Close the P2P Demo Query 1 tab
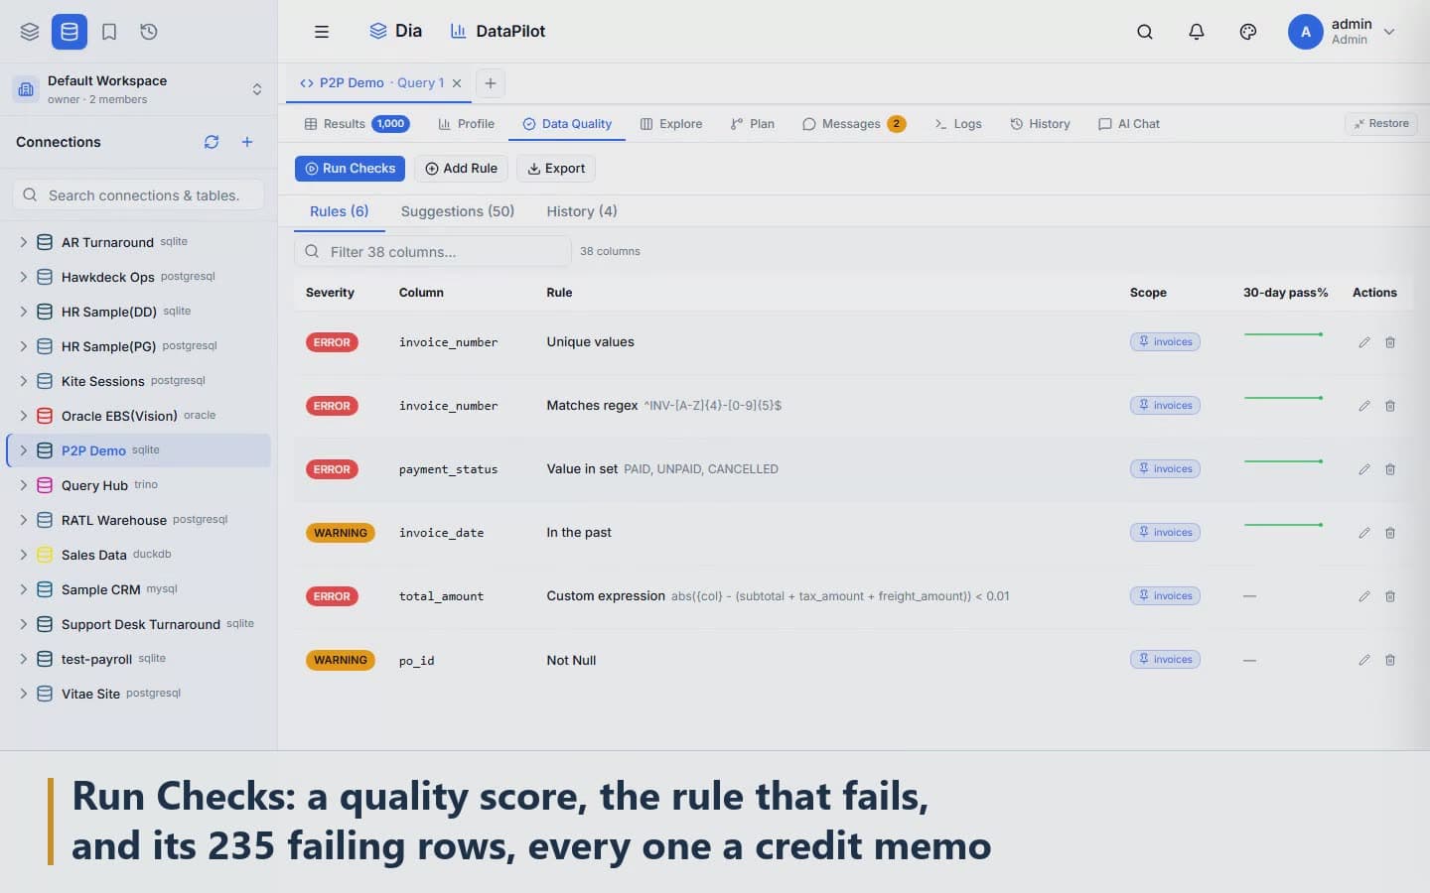Screen dimensions: 1430x893 pos(457,83)
